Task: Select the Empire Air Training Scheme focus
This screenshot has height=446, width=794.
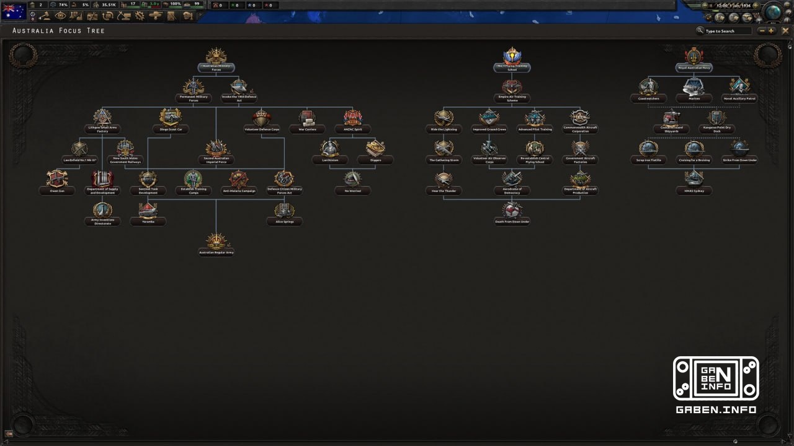Action: click(x=512, y=90)
